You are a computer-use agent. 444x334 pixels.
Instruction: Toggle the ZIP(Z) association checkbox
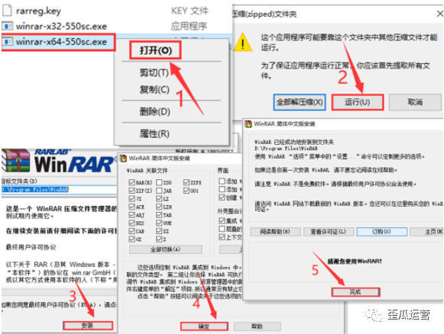tap(131, 191)
